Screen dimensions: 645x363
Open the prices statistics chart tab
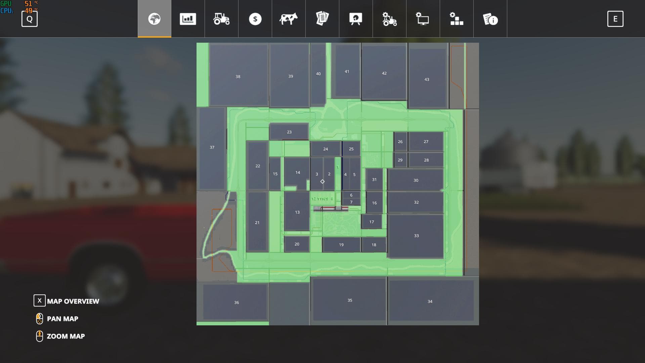tap(188, 19)
